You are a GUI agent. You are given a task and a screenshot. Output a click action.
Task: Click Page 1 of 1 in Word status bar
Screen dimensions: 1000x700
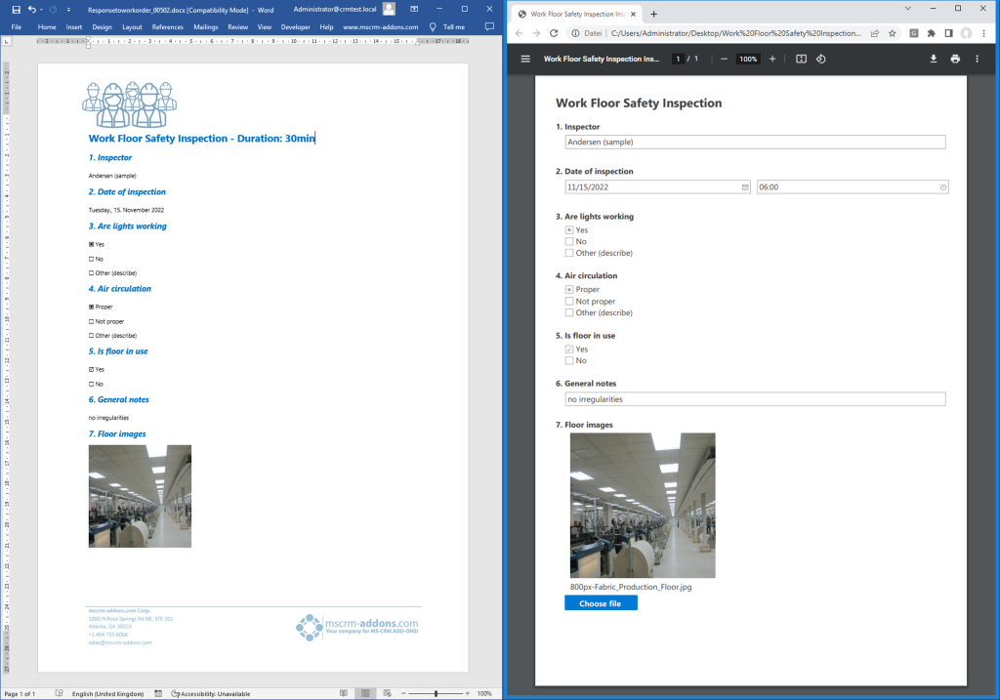click(20, 693)
